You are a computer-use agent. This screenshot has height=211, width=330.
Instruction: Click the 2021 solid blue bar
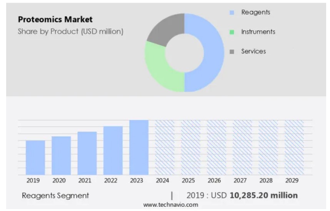click(x=87, y=153)
